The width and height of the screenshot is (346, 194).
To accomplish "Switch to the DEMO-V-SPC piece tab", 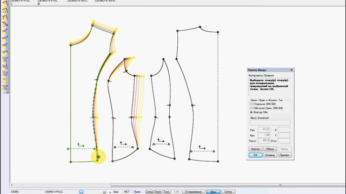I will (77, 1).
